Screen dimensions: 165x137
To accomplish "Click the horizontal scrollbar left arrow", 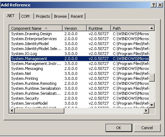I will 12,111.
